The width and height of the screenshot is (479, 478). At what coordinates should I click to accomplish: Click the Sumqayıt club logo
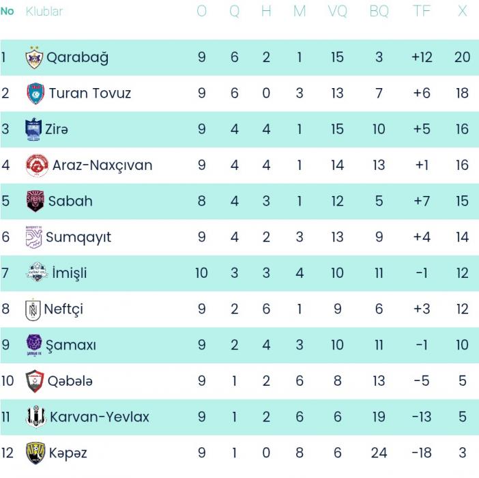point(34,237)
